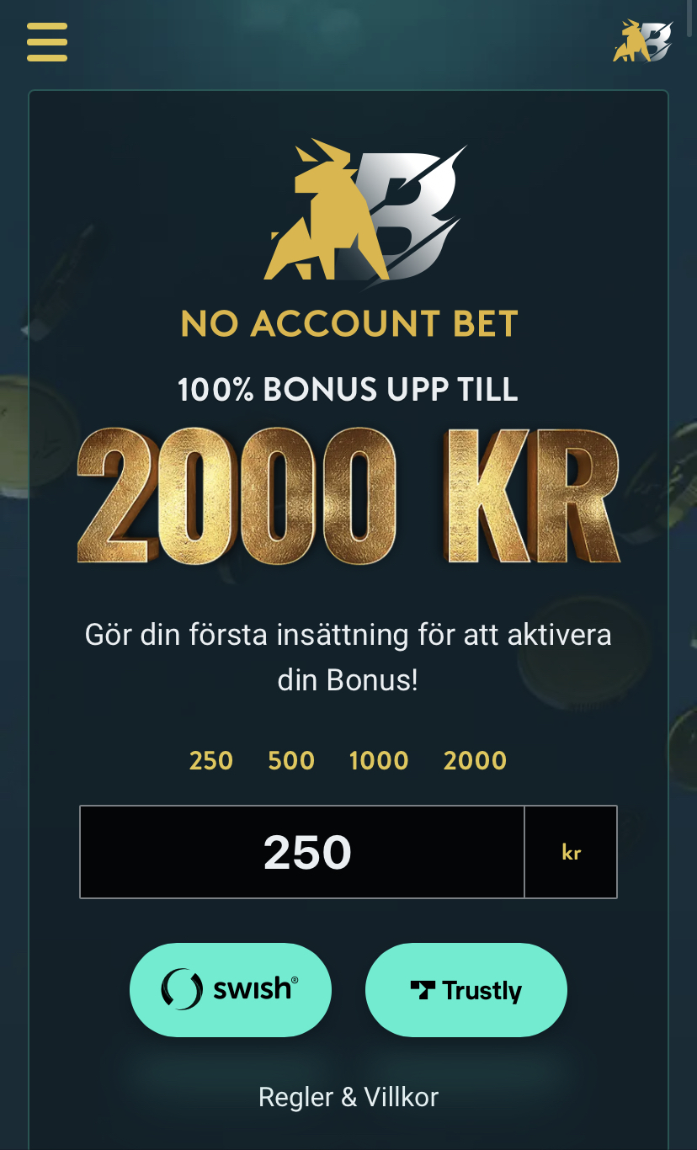Open the hamburger menu
The image size is (697, 1150).
[x=47, y=41]
